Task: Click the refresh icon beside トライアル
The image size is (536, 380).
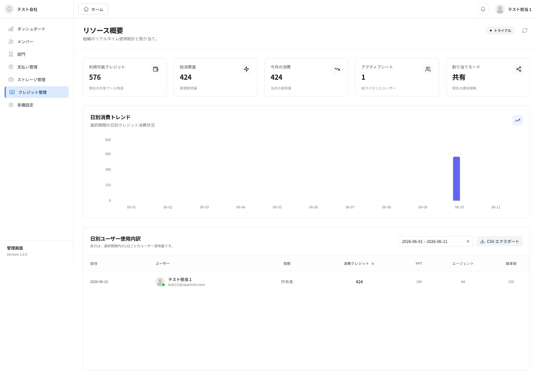Action: [525, 31]
